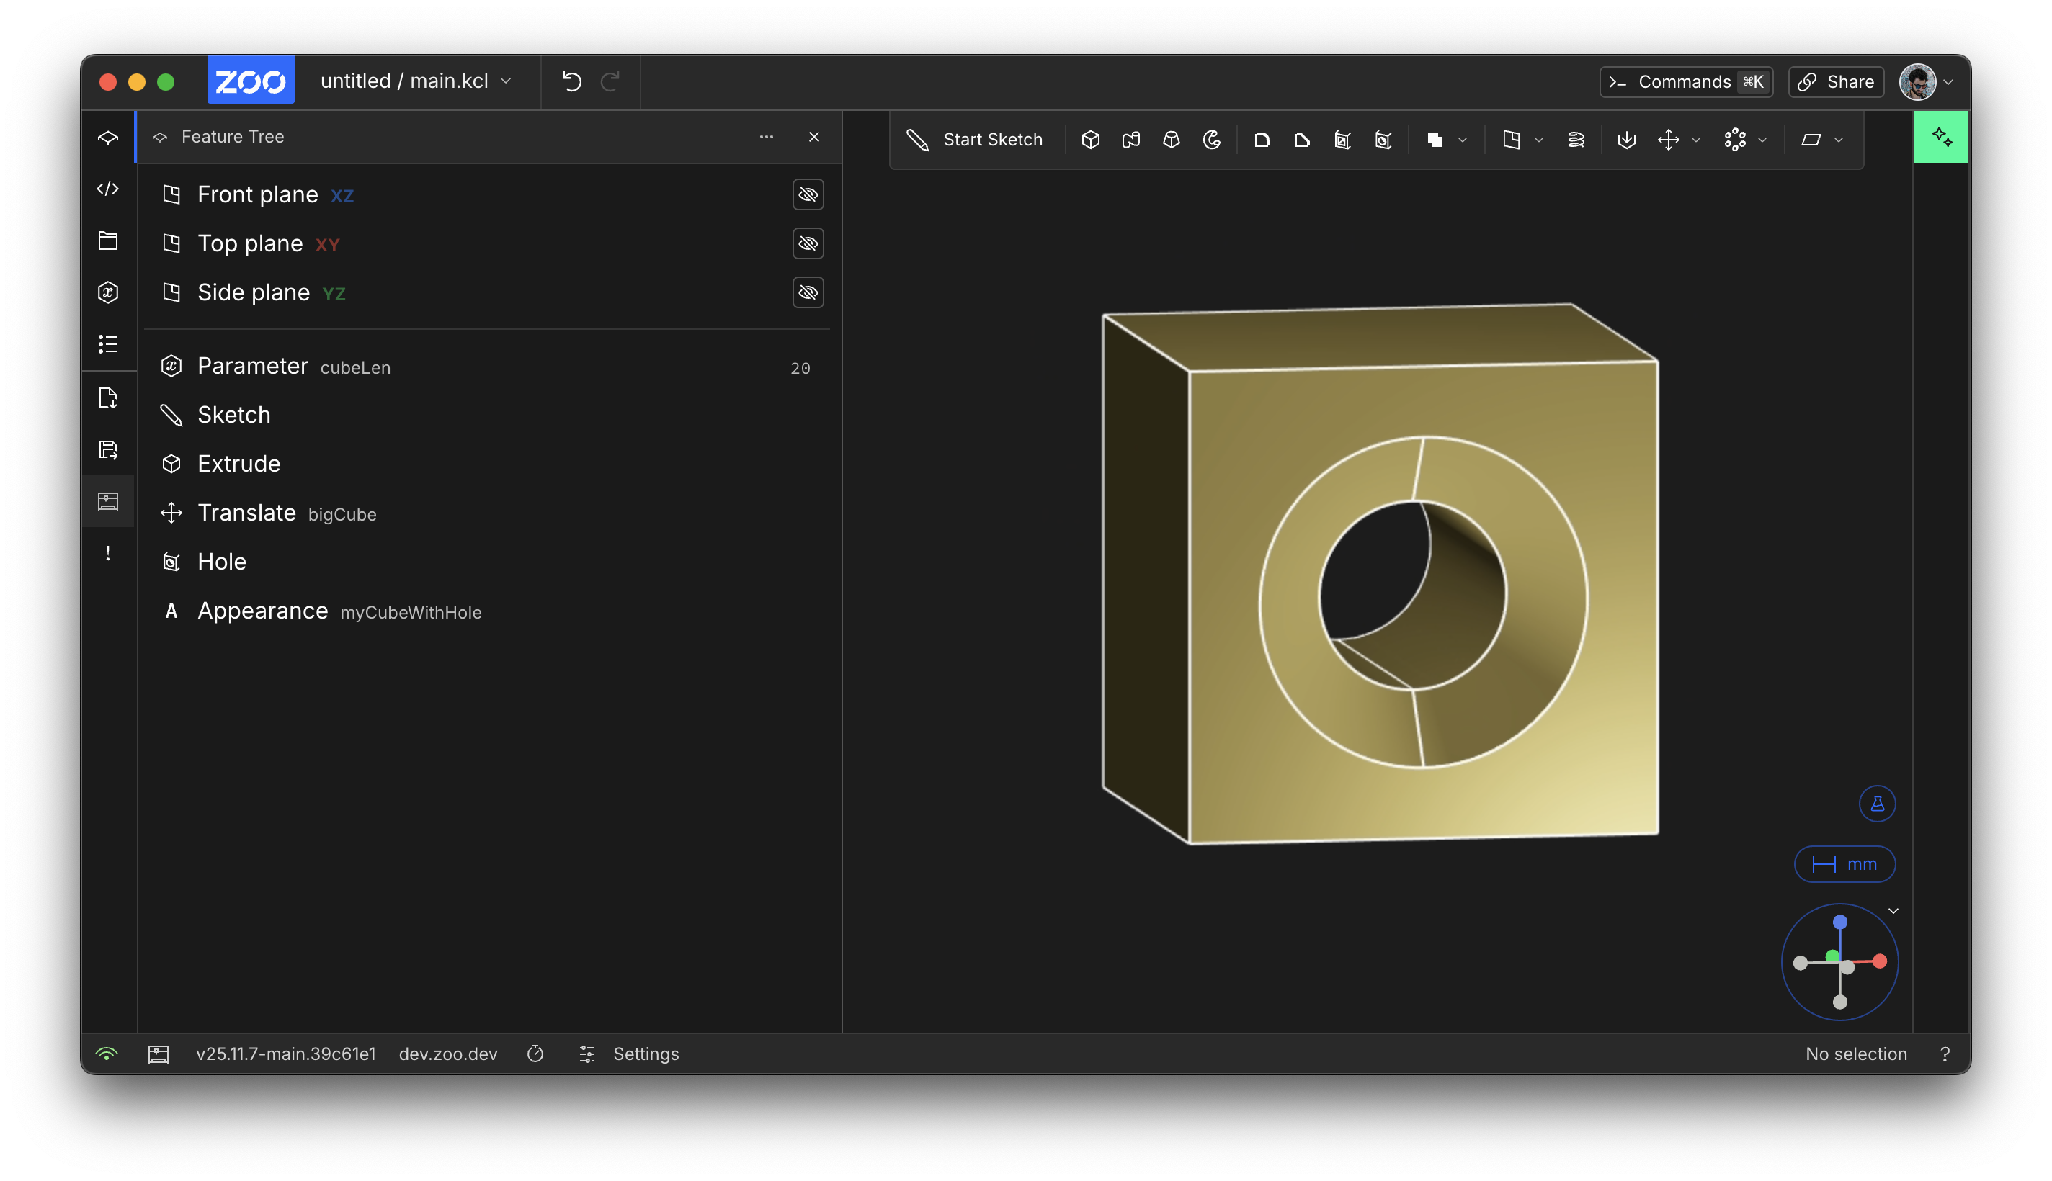Open the KCL code pane in sidebar
2052x1181 pixels.
point(108,189)
